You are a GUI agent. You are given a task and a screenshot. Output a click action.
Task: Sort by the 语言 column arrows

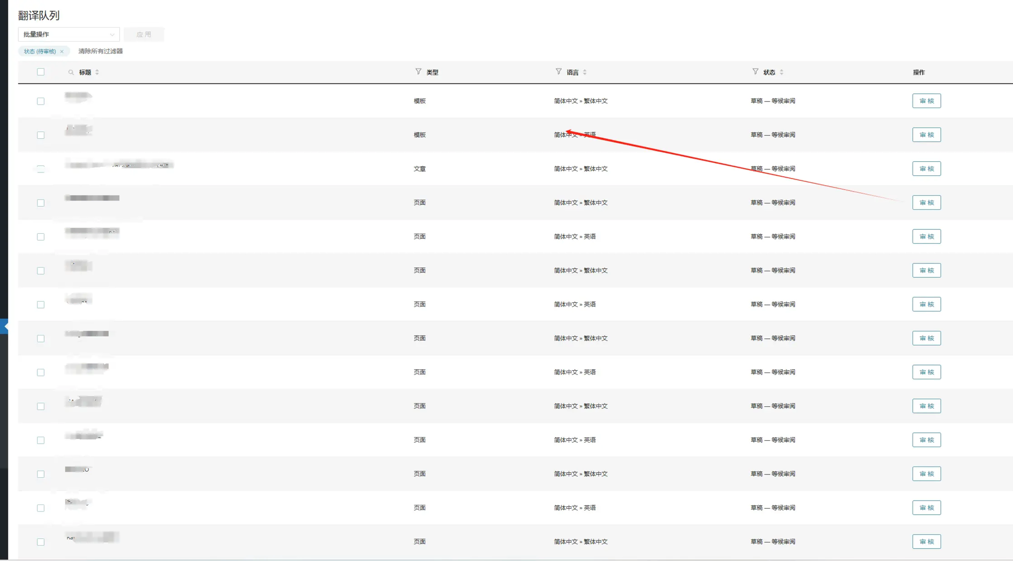coord(585,72)
